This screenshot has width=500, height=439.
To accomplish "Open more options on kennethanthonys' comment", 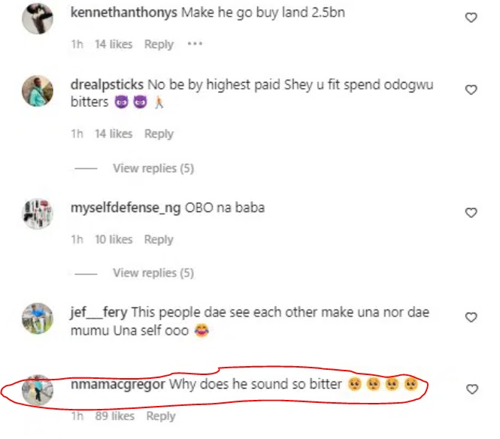I will pos(195,44).
